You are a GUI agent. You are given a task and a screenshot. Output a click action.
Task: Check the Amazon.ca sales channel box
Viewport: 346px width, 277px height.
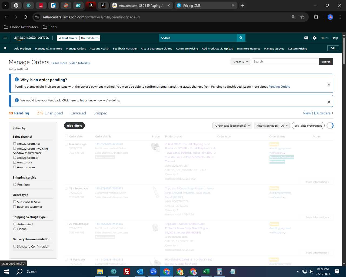coord(15,162)
